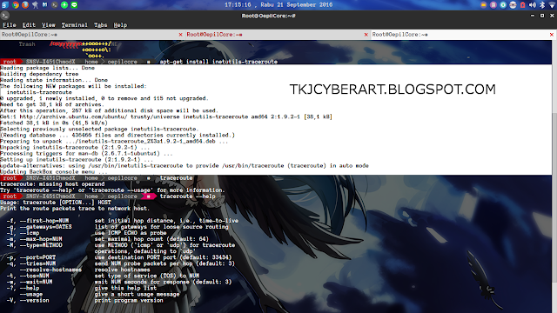Click the update-alternatives output line
557x313 pixels.
click(x=185, y=165)
